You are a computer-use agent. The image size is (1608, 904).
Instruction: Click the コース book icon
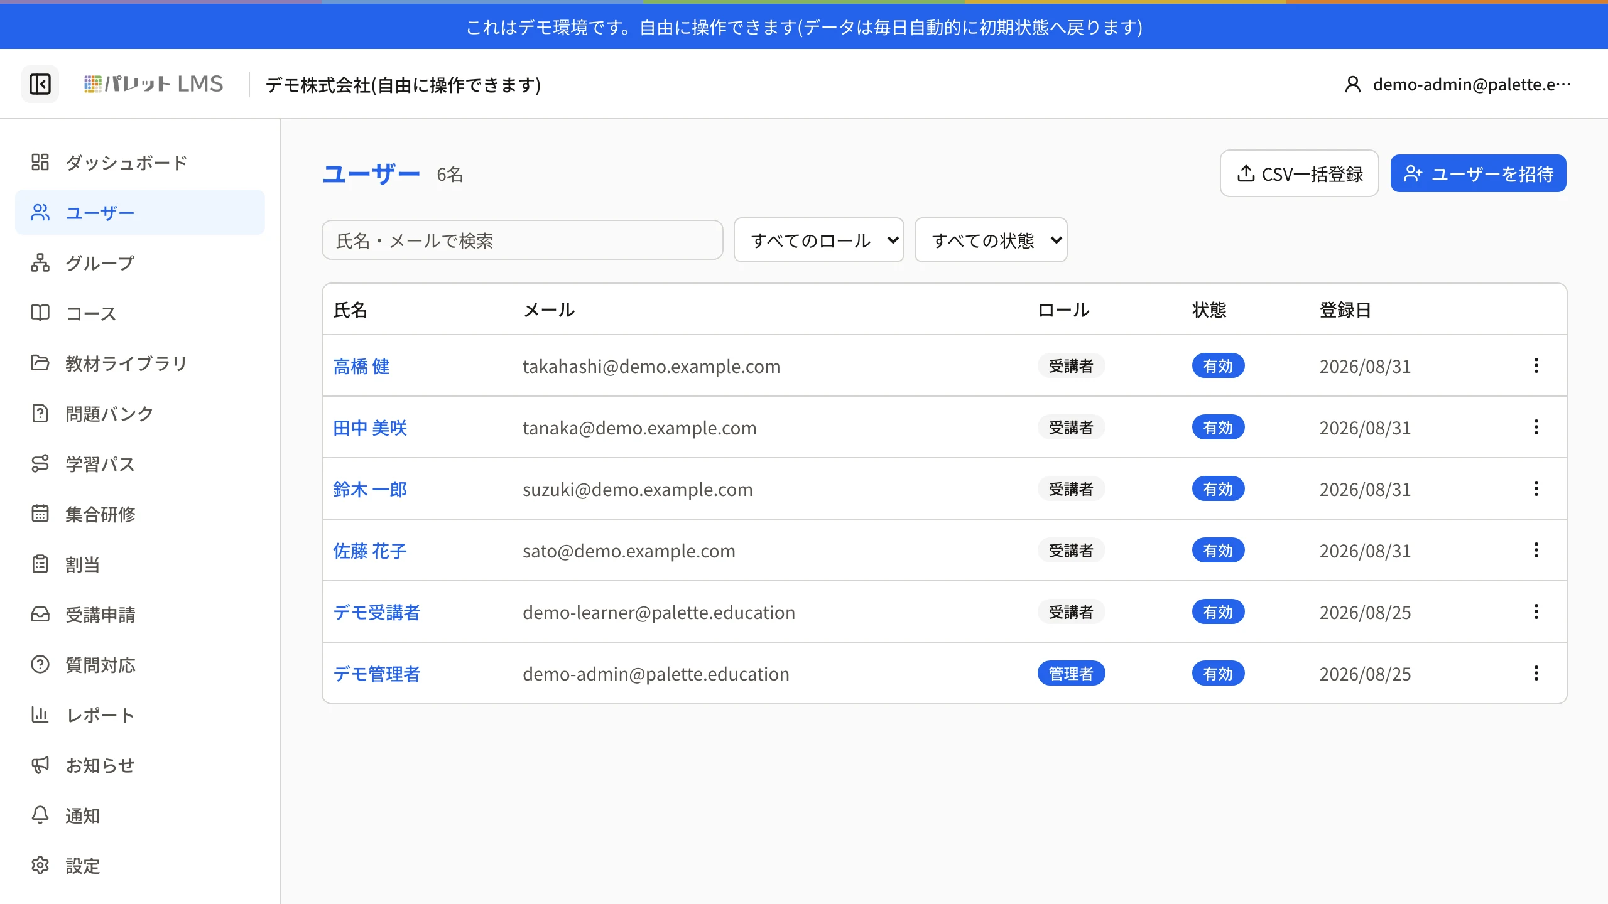(40, 313)
